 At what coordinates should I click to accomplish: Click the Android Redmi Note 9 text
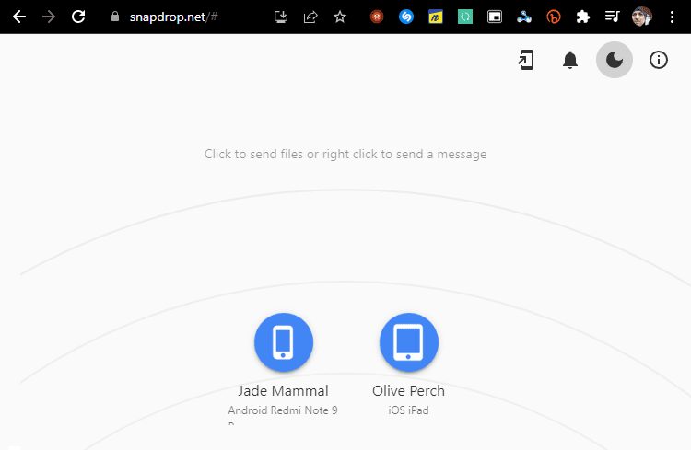tap(283, 410)
